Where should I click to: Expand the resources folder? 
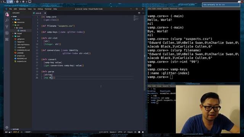coord(21,22)
